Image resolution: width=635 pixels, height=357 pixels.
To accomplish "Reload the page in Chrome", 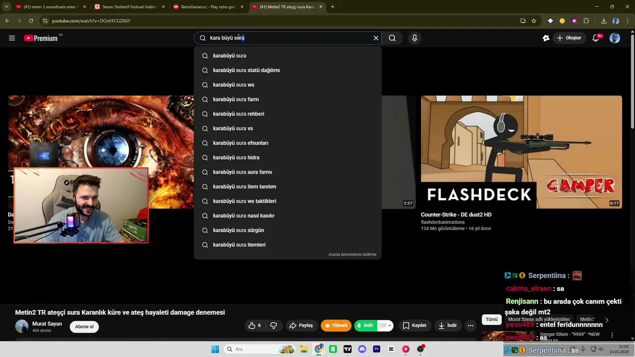I will [x=31, y=21].
